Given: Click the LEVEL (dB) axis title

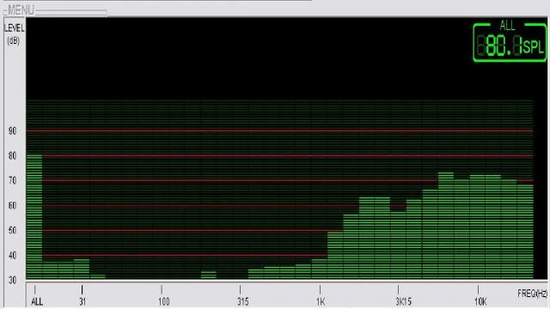Looking at the screenshot, I should [x=14, y=34].
